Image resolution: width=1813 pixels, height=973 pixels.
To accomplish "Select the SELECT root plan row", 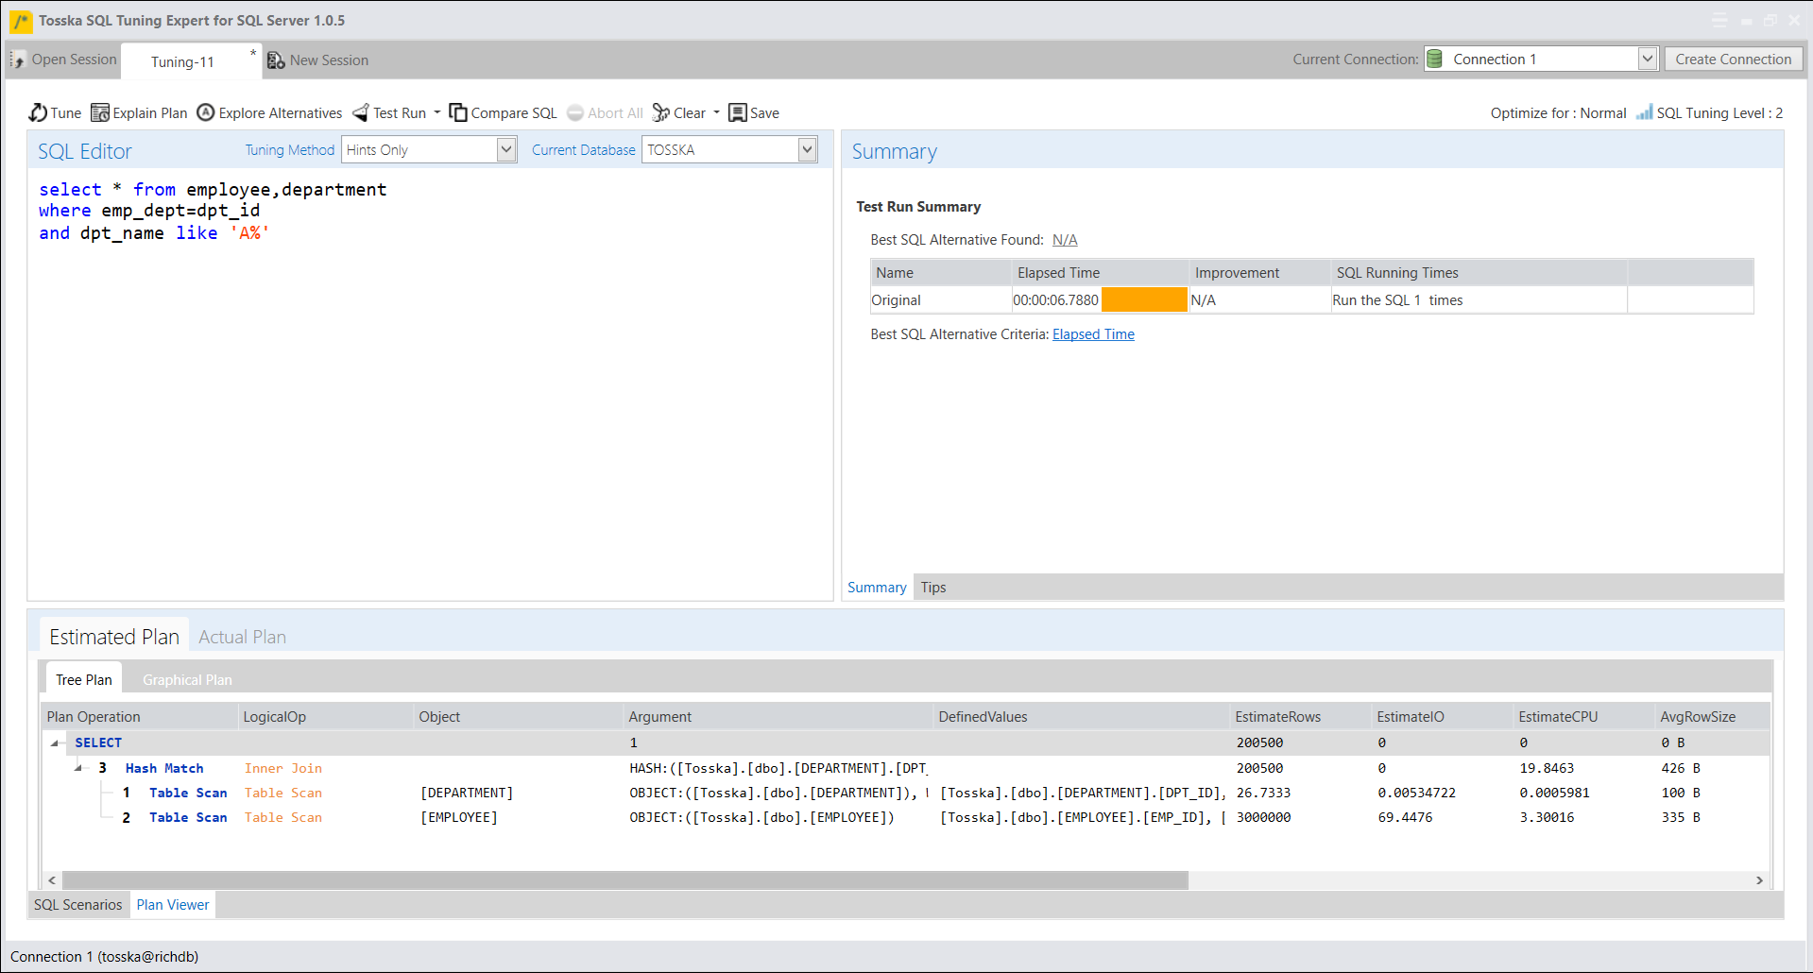I will click(905, 743).
